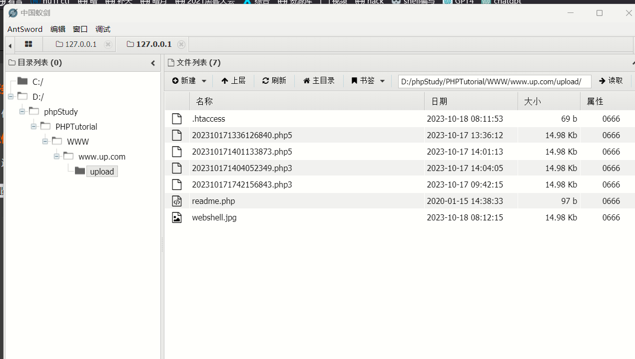Collapse the D:/ drive tree node
The image size is (635, 359).
[10, 97]
